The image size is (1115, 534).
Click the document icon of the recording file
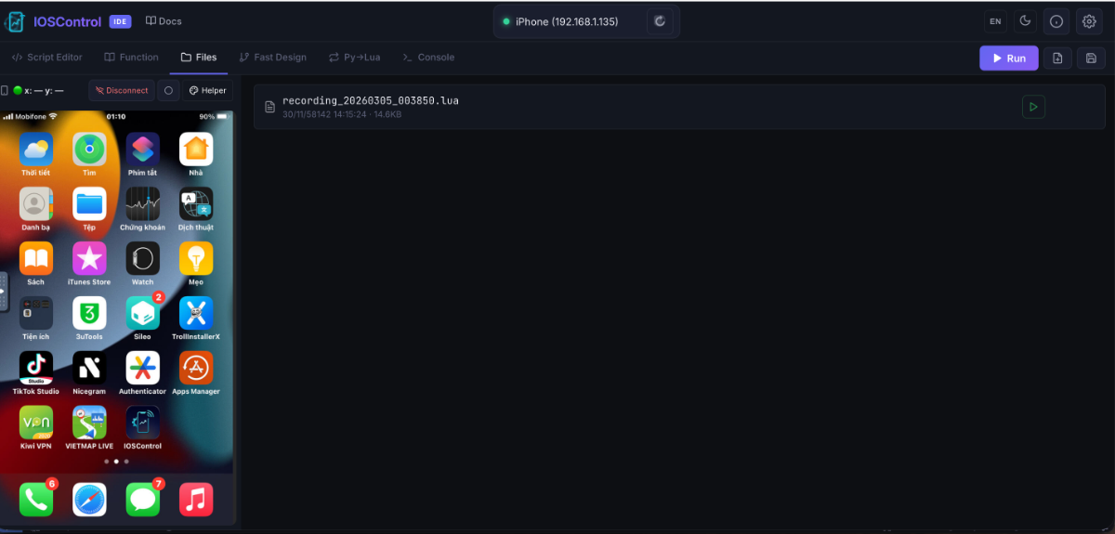point(269,107)
